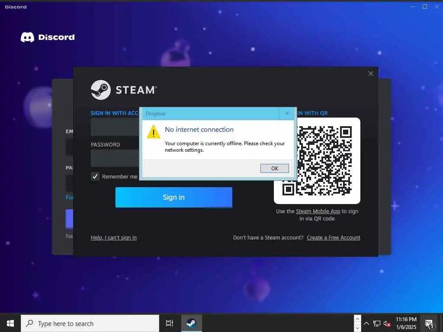Open Task View from the taskbar
Screen dimensions: 443x332
169,323
